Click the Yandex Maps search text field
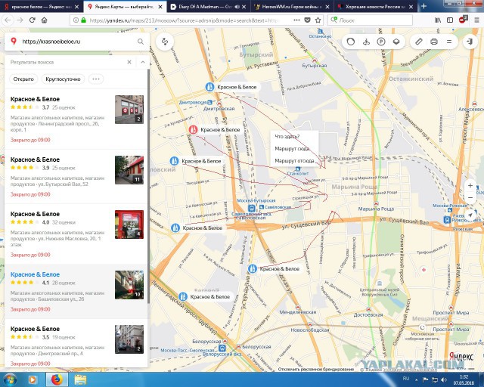 click(77, 42)
